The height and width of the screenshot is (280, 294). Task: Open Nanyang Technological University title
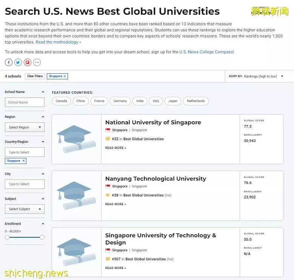tap(155, 179)
